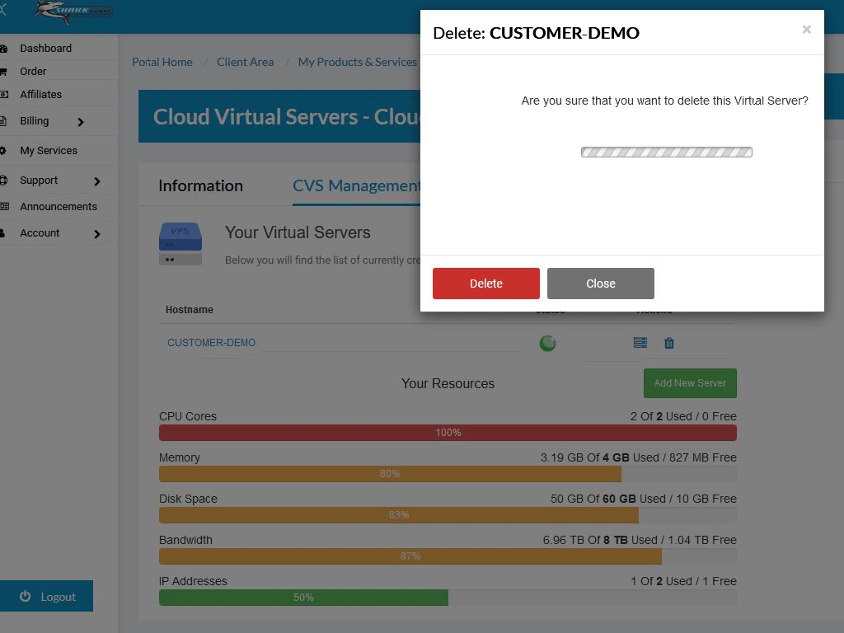Open Announcements in the sidebar
Image resolution: width=844 pixels, height=633 pixels.
[x=59, y=207]
